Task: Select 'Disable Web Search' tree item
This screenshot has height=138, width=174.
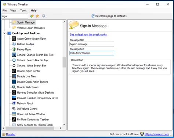Action: 28,87
